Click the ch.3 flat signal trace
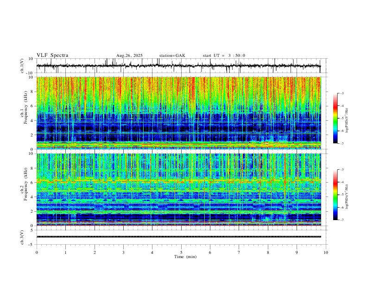Image resolution: width=367 pixels, height=283 pixels. coord(178,237)
